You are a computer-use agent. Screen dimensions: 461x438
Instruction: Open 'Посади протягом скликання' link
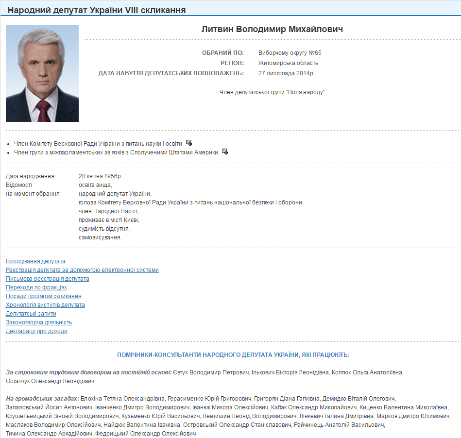tap(43, 296)
